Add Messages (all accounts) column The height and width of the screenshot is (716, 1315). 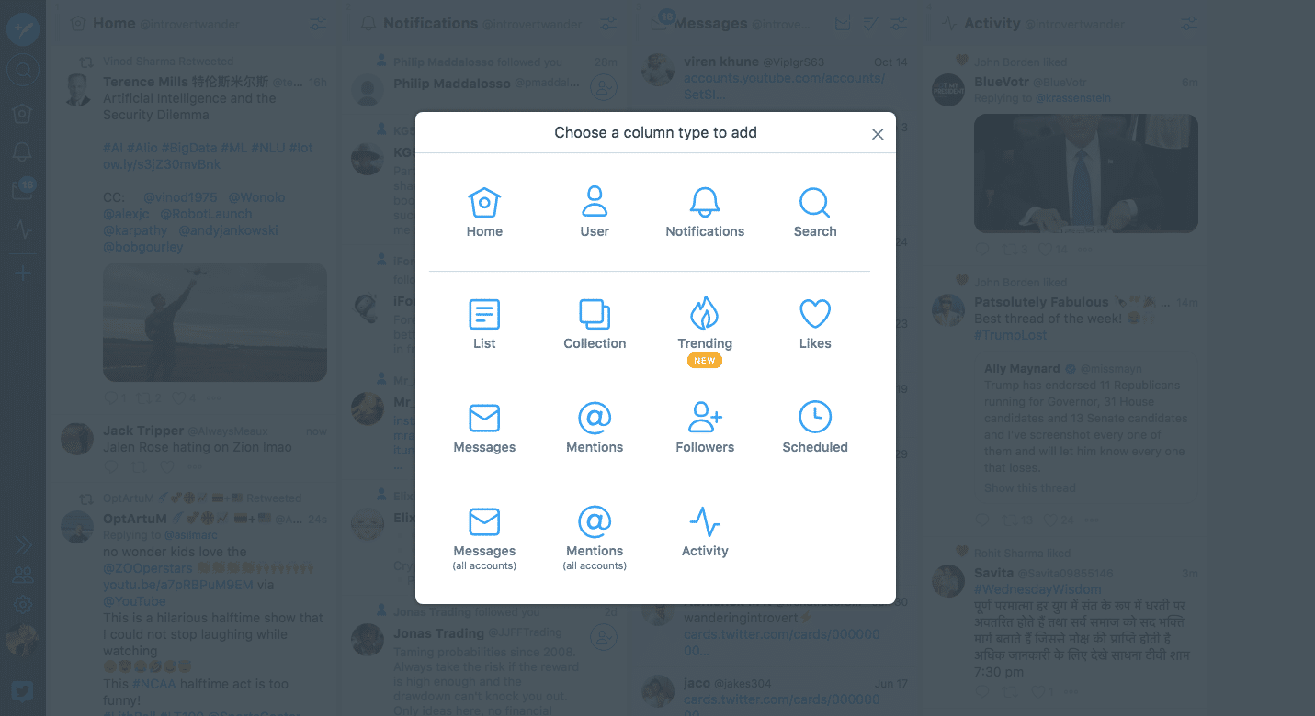(484, 538)
